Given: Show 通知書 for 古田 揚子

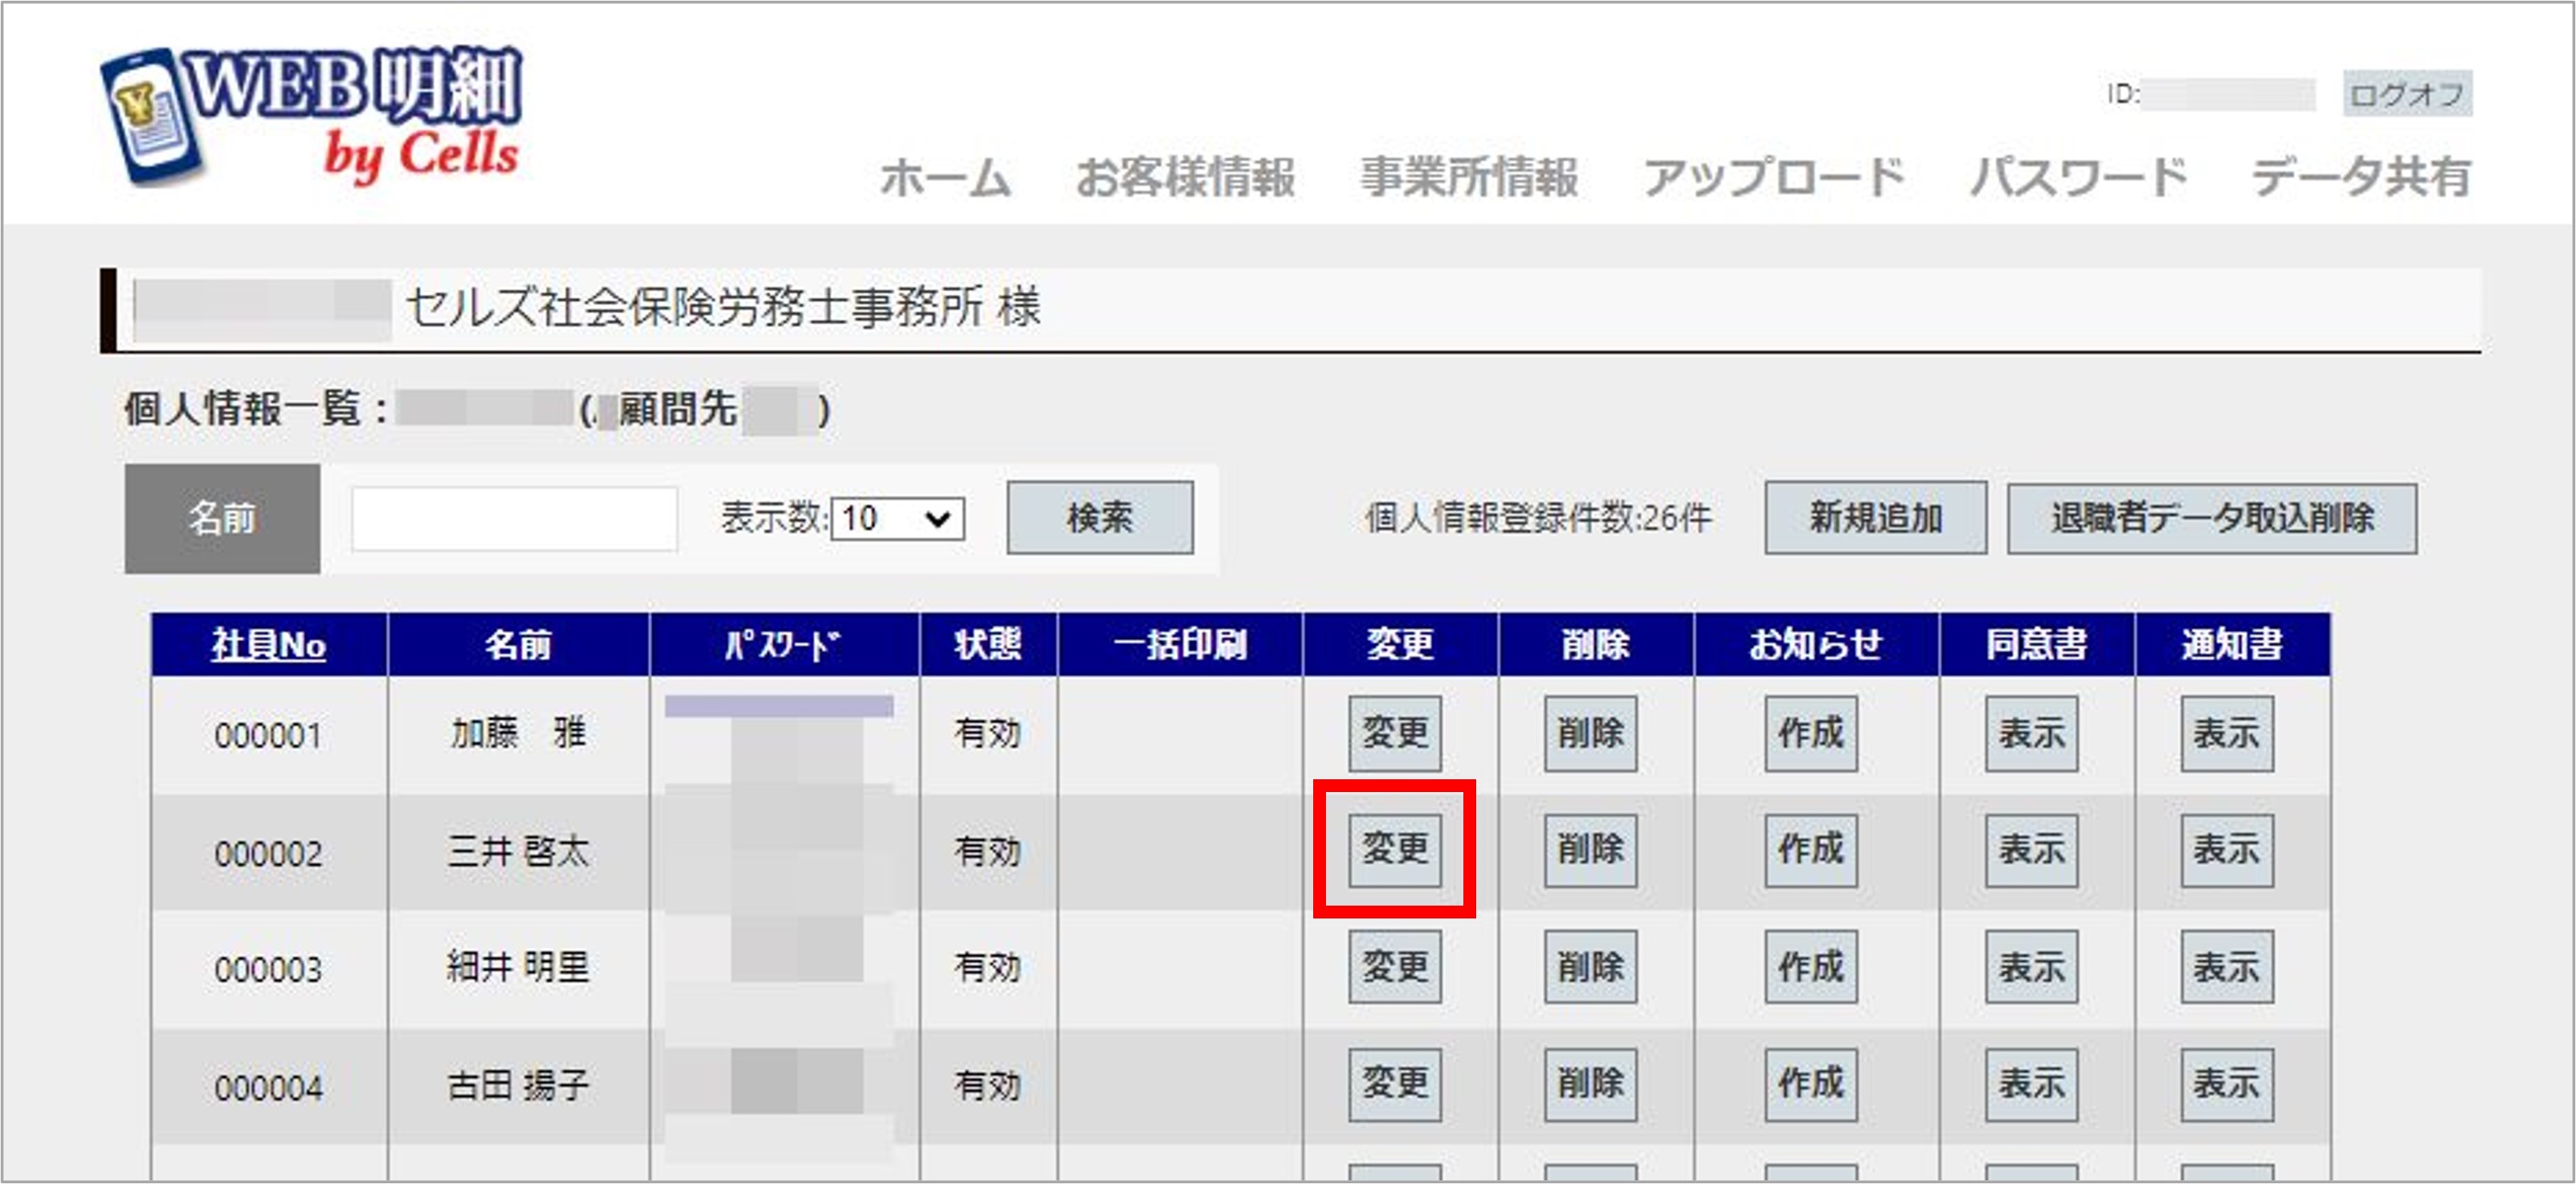Looking at the screenshot, I should 2226,1084.
